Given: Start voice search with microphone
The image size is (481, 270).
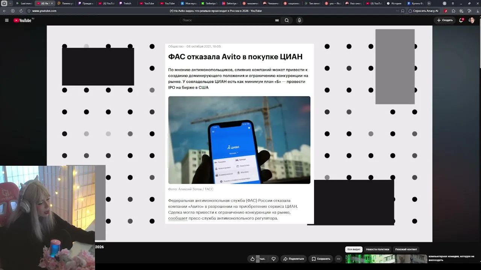Looking at the screenshot, I should click(x=299, y=20).
